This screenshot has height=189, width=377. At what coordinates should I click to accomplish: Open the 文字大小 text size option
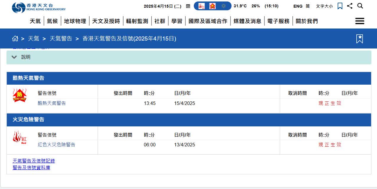tap(324, 6)
